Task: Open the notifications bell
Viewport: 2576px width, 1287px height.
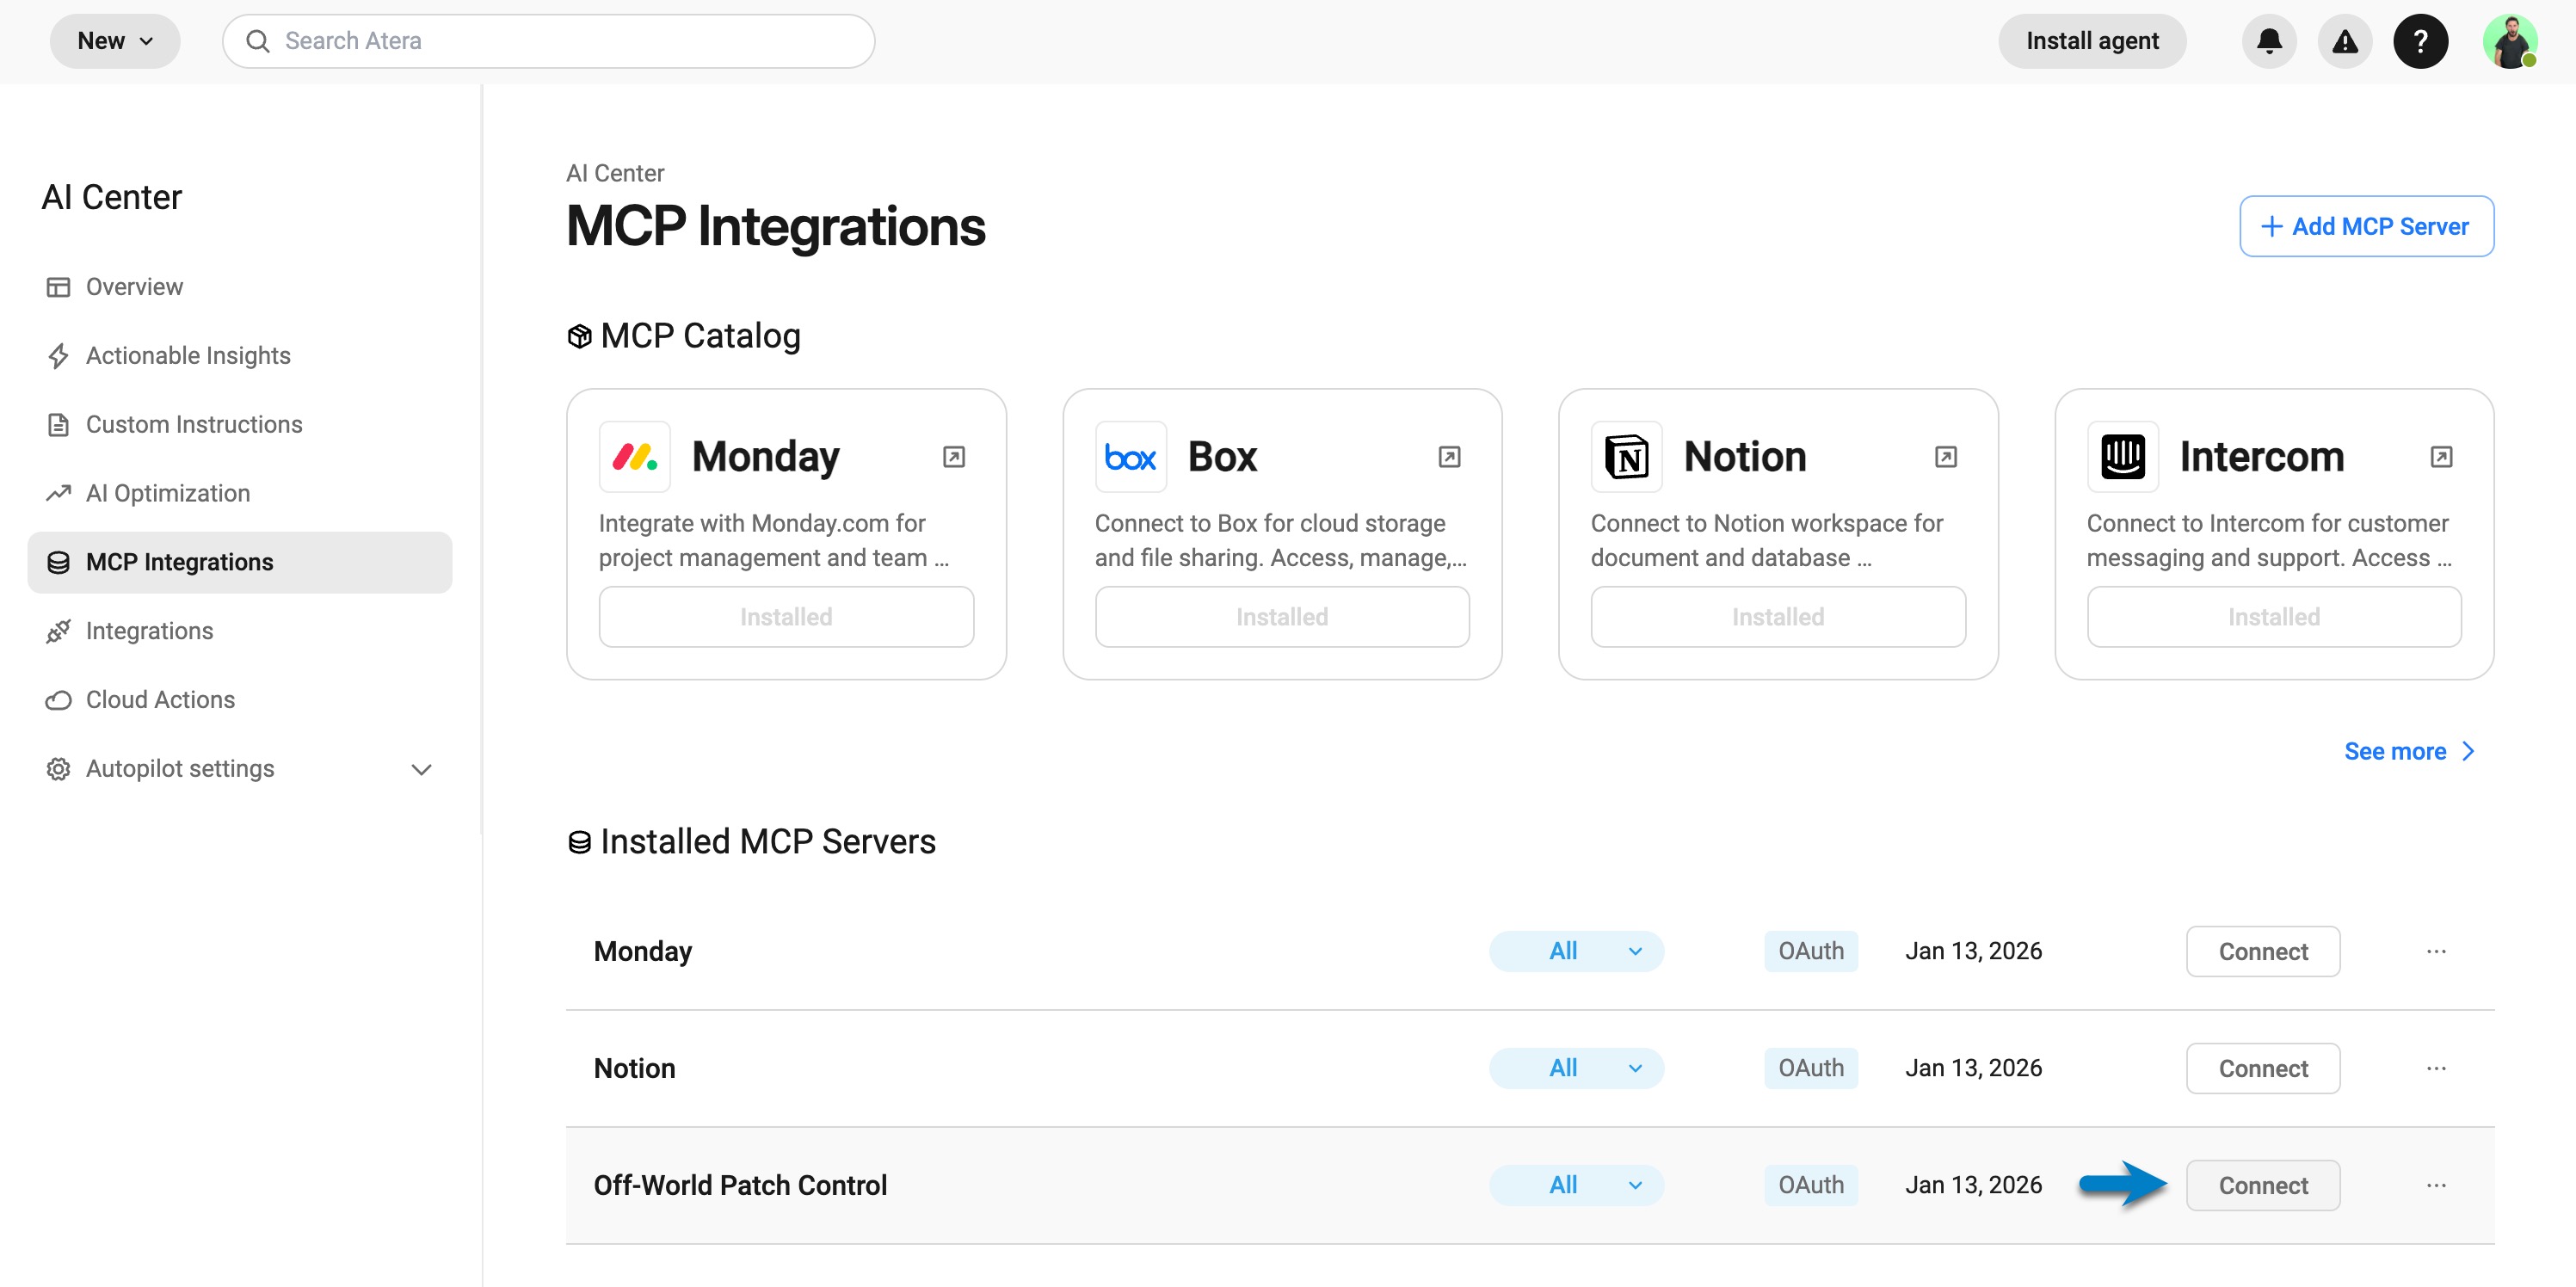Action: pyautogui.click(x=2269, y=41)
